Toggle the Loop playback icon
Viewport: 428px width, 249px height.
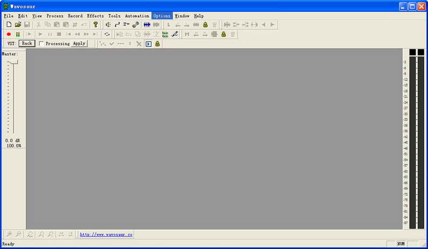tap(107, 34)
